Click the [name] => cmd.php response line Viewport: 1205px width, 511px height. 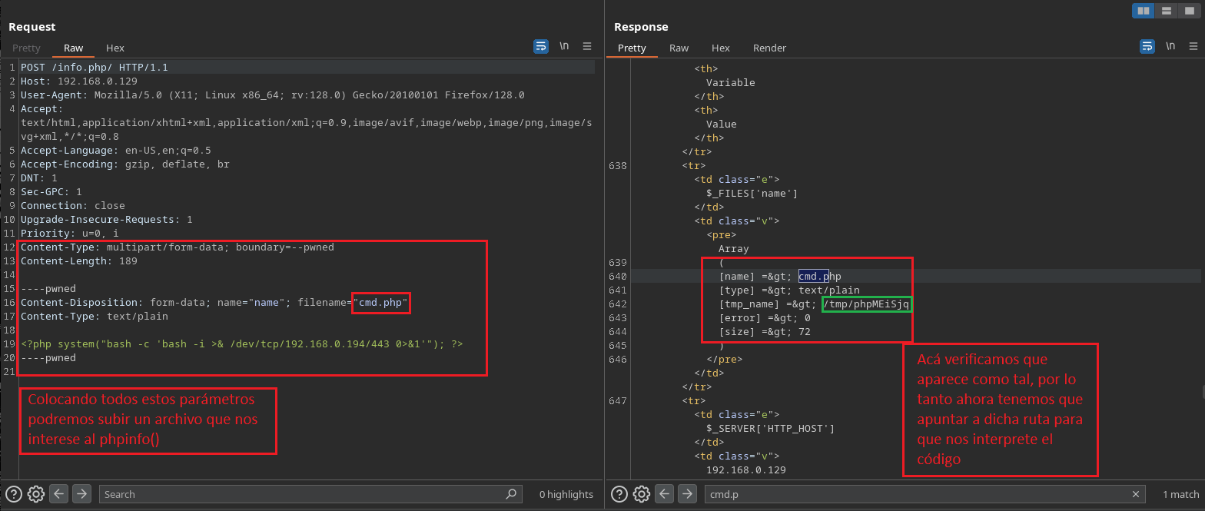click(x=780, y=276)
